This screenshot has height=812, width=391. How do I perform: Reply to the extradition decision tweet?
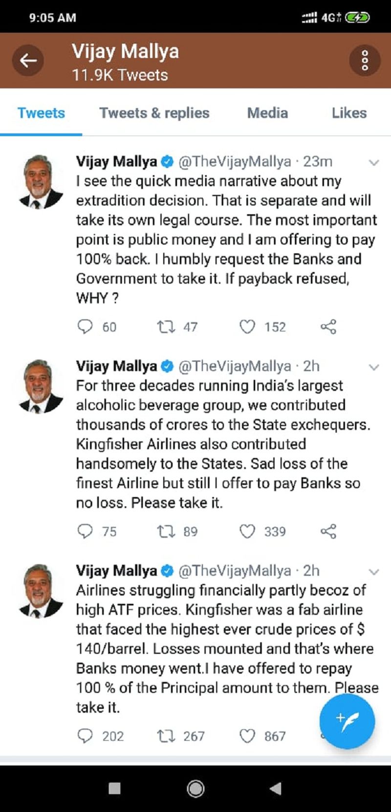pyautogui.click(x=86, y=326)
